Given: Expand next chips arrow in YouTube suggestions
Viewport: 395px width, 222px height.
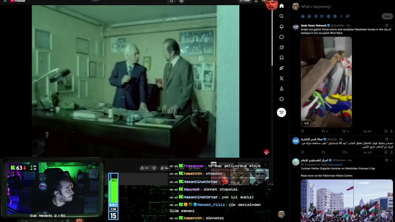Looking at the screenshot, I should [265, 165].
